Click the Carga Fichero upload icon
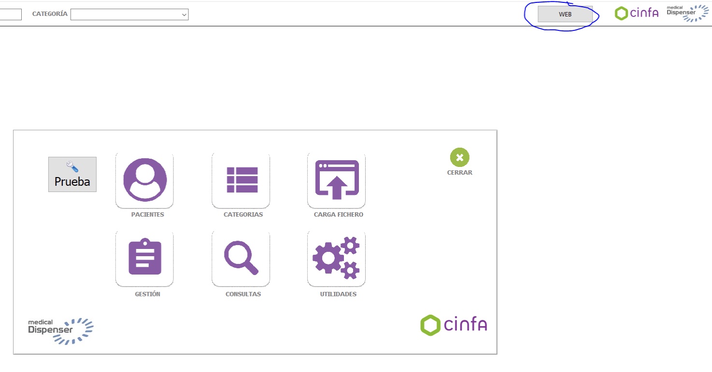This screenshot has width=712, height=372. point(336,180)
